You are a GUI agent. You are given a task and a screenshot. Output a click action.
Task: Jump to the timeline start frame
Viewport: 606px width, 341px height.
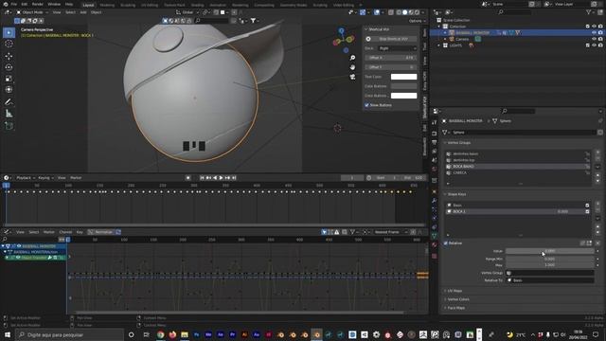pos(202,178)
